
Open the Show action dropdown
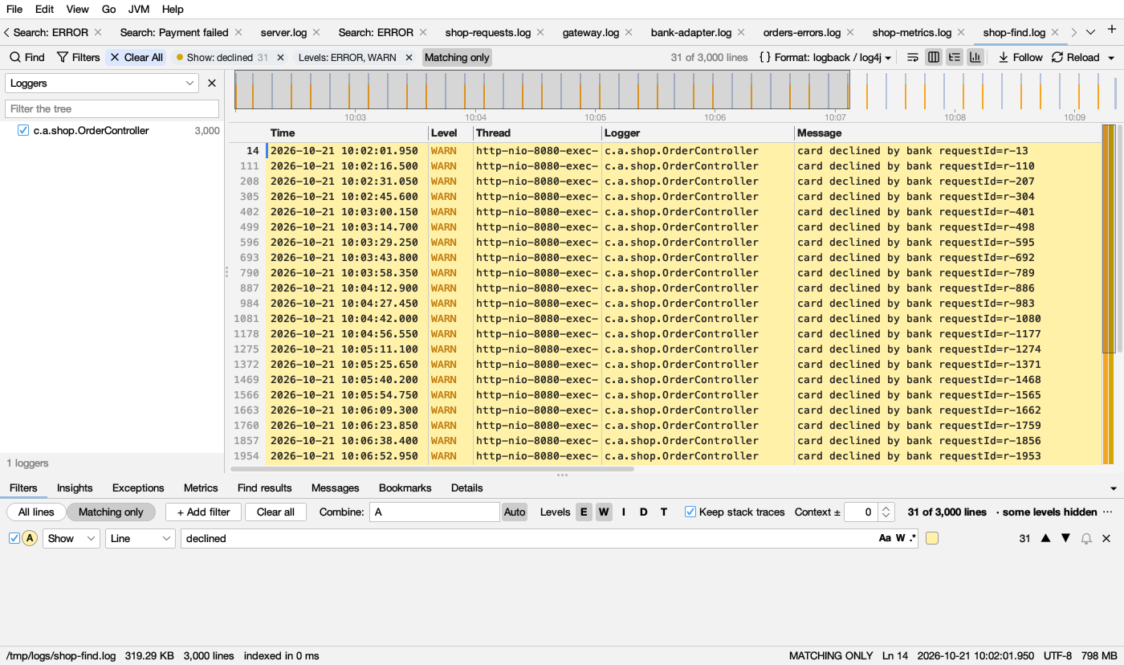click(71, 538)
